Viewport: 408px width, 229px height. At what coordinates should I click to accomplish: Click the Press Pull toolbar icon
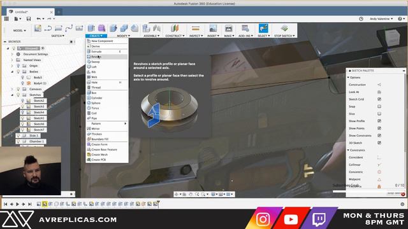(113, 28)
